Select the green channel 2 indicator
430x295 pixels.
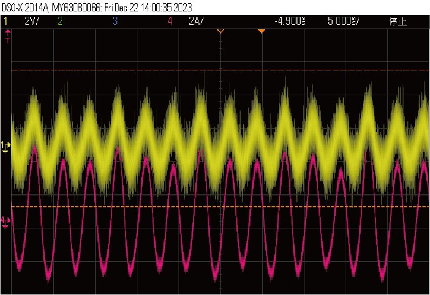coord(59,21)
